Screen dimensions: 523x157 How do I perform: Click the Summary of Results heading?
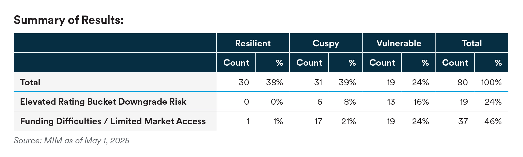69,20
